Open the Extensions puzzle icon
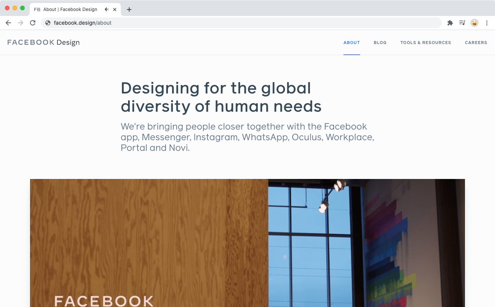Viewport: 495px width, 307px height. 450,23
